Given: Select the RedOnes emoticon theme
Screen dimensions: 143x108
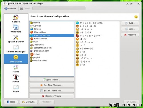Looking at the screenshot, I should tap(52, 45).
